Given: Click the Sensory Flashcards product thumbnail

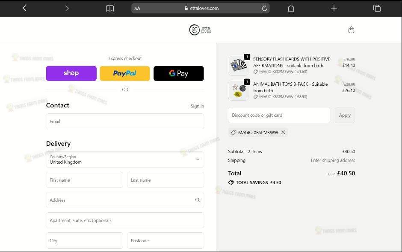Looking at the screenshot, I should (x=239, y=65).
